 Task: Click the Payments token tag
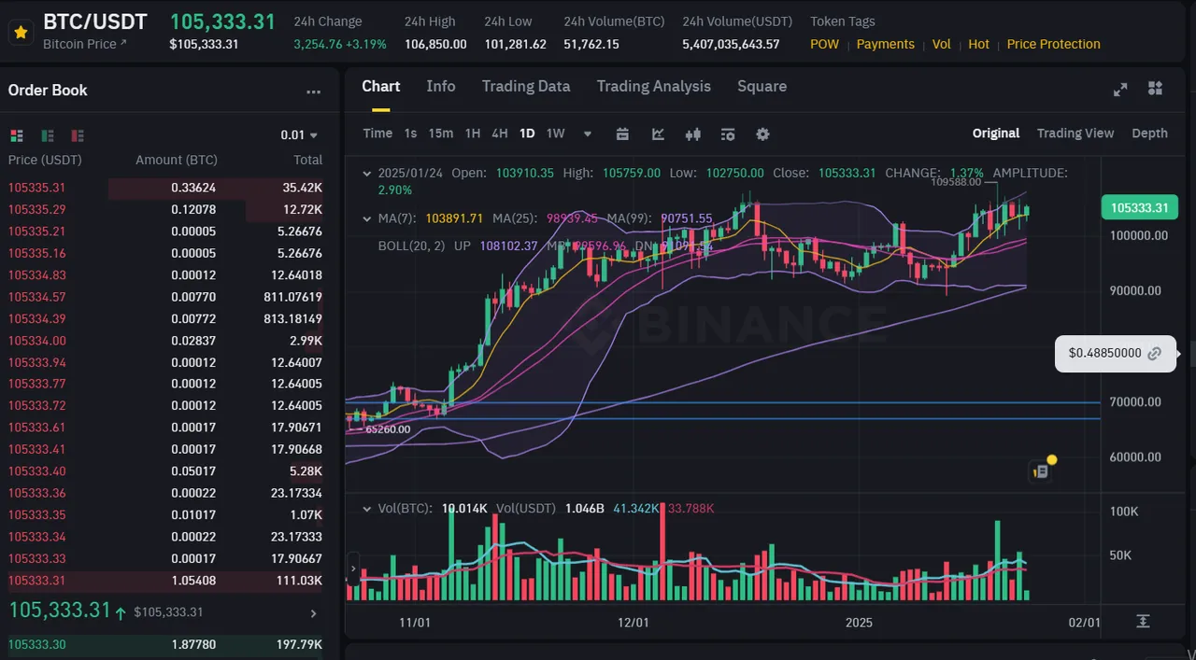(885, 44)
